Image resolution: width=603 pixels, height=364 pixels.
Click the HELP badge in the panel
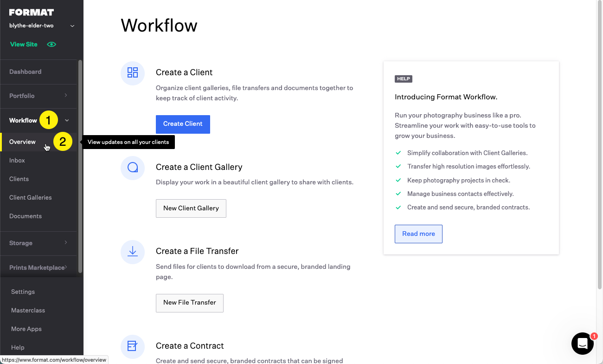pos(404,79)
